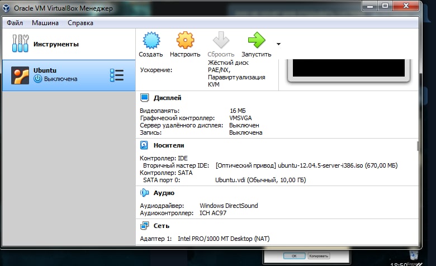Click the 16 МБ video memory value
Viewport: 436px width, 266px height.
pyautogui.click(x=238, y=111)
